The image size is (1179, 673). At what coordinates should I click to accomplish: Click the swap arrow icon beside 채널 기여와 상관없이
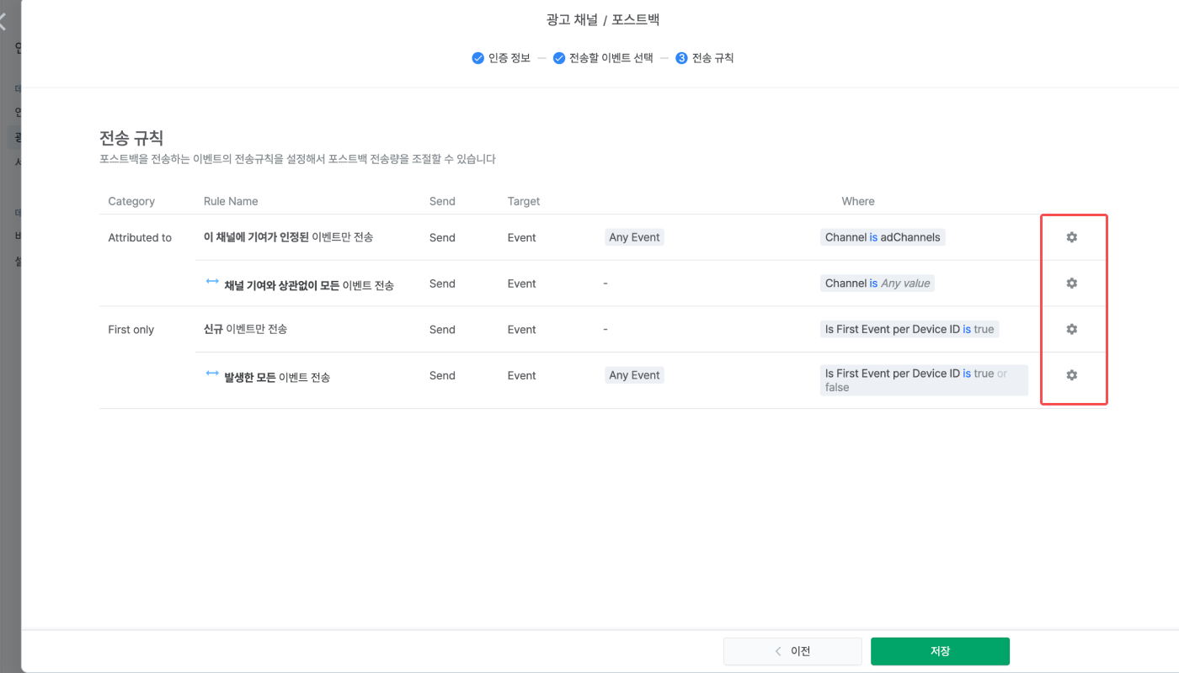212,283
